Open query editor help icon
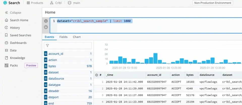 (46, 27)
